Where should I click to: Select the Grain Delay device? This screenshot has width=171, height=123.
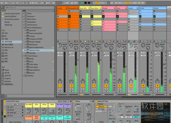tap(33, 67)
